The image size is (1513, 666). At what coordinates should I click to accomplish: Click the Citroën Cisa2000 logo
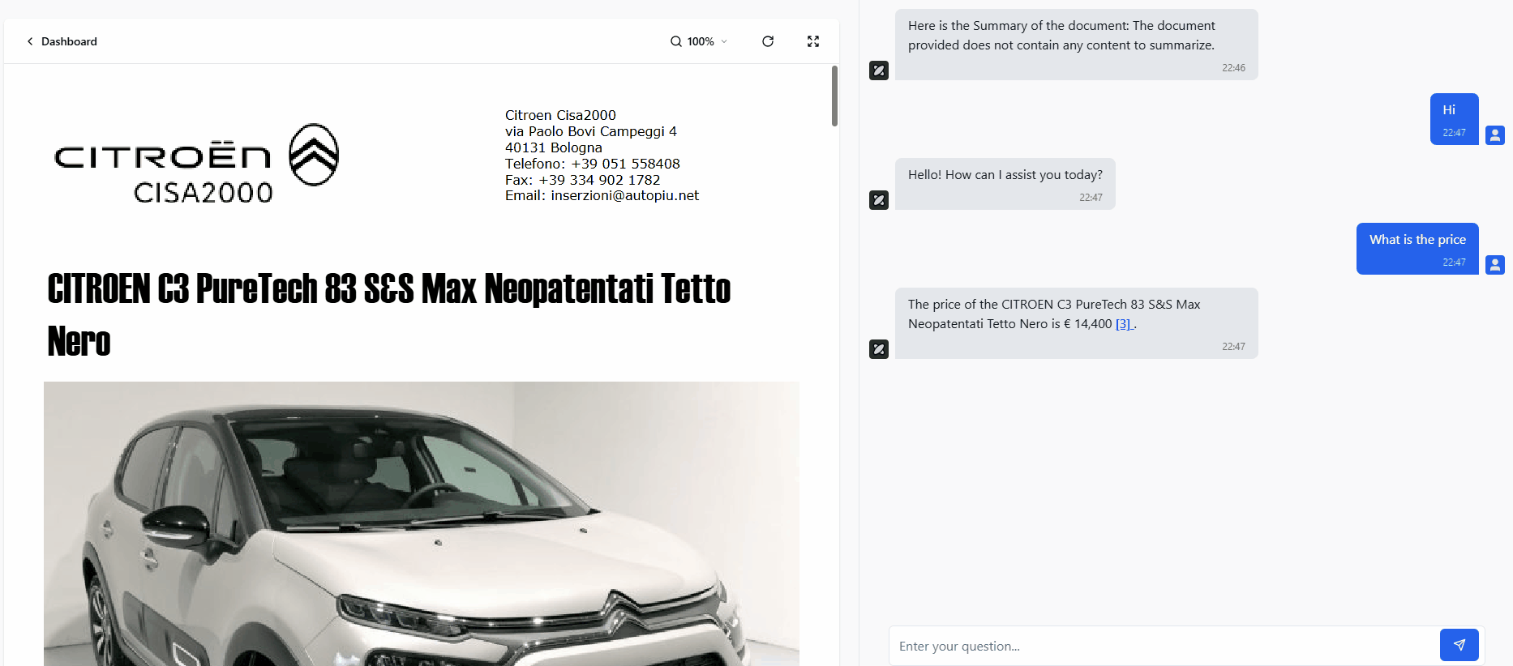tap(197, 164)
